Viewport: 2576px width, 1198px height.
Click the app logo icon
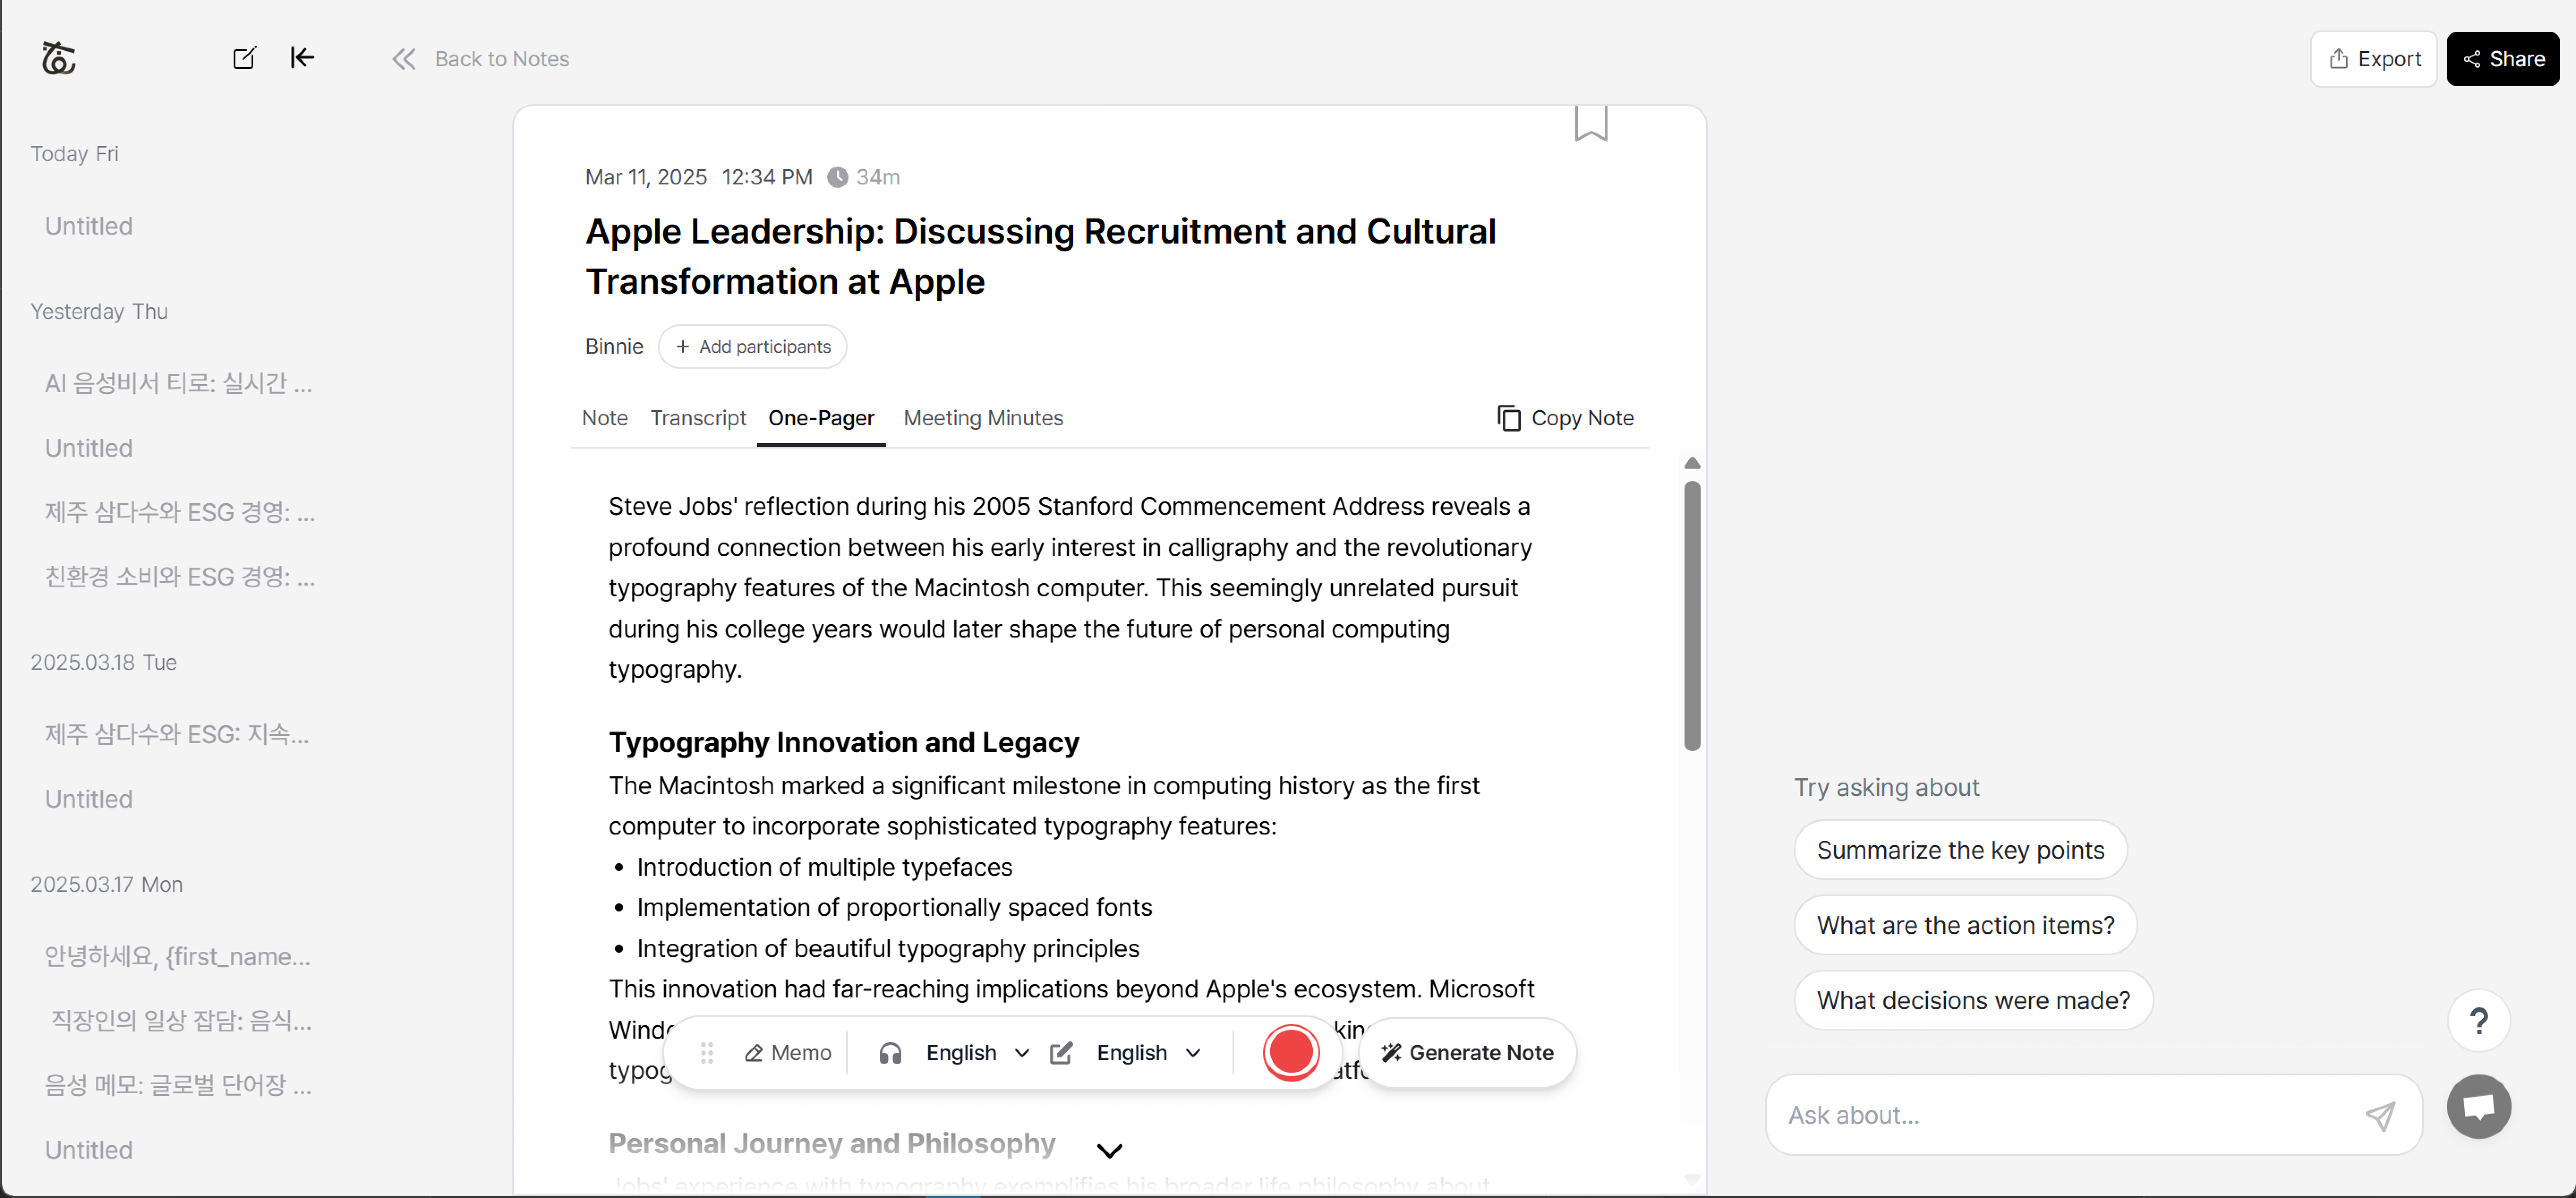point(59,58)
